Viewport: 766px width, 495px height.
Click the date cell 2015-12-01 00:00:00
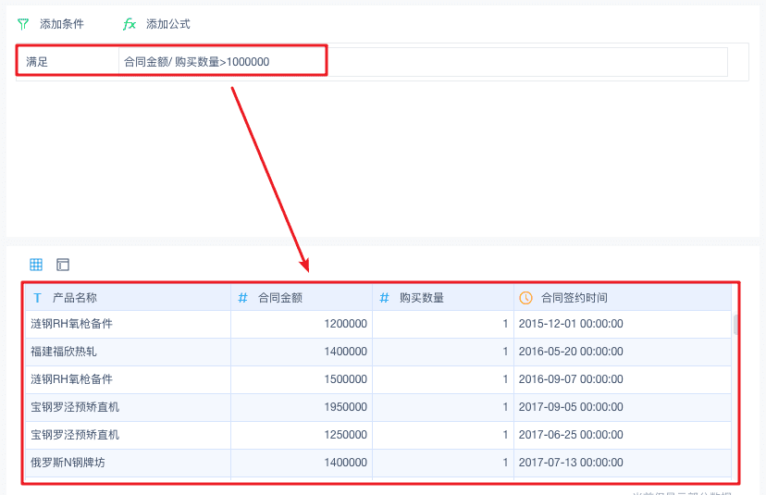(623, 324)
